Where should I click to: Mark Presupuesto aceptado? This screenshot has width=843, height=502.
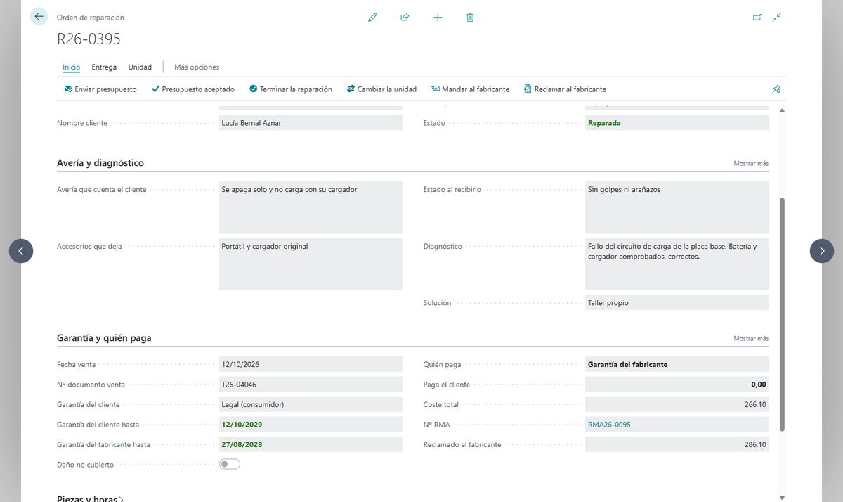click(193, 89)
